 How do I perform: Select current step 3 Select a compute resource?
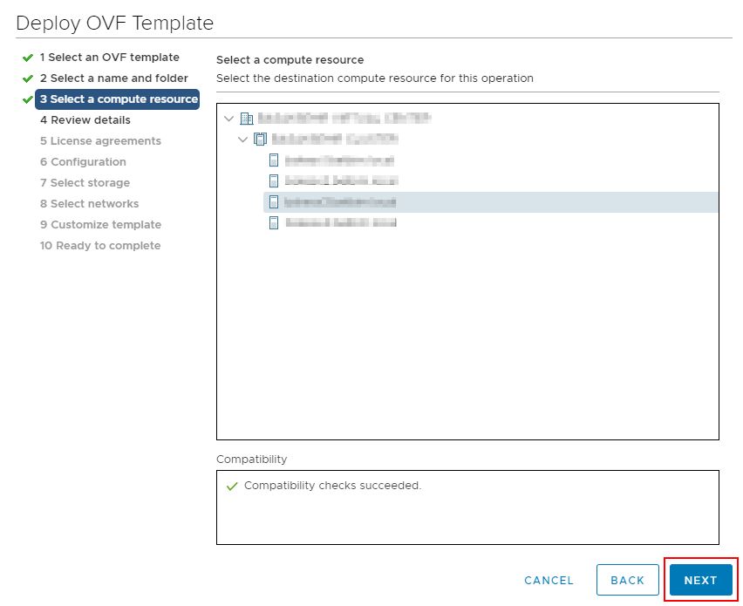pos(118,99)
